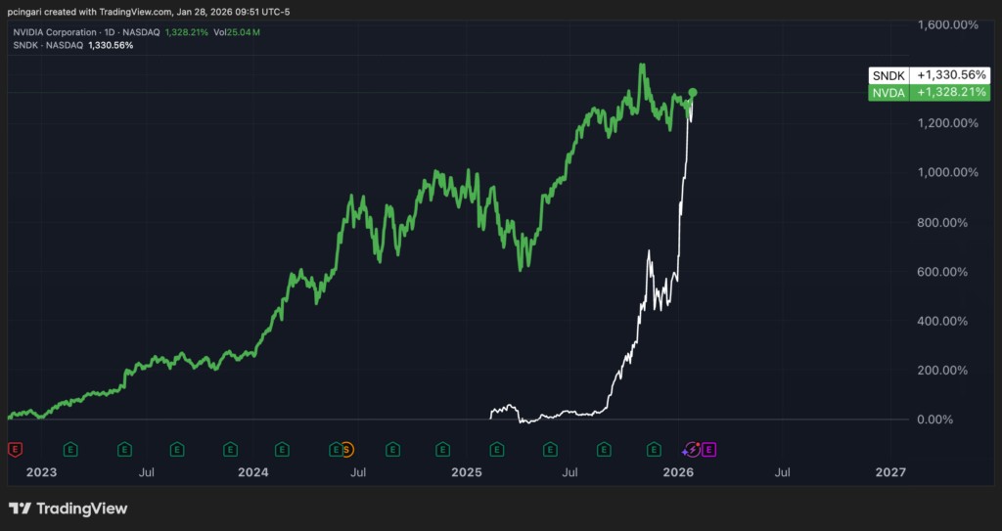Select the NVIDIA Corporation legend title
Screen dimensions: 1002x531
click(x=59, y=32)
